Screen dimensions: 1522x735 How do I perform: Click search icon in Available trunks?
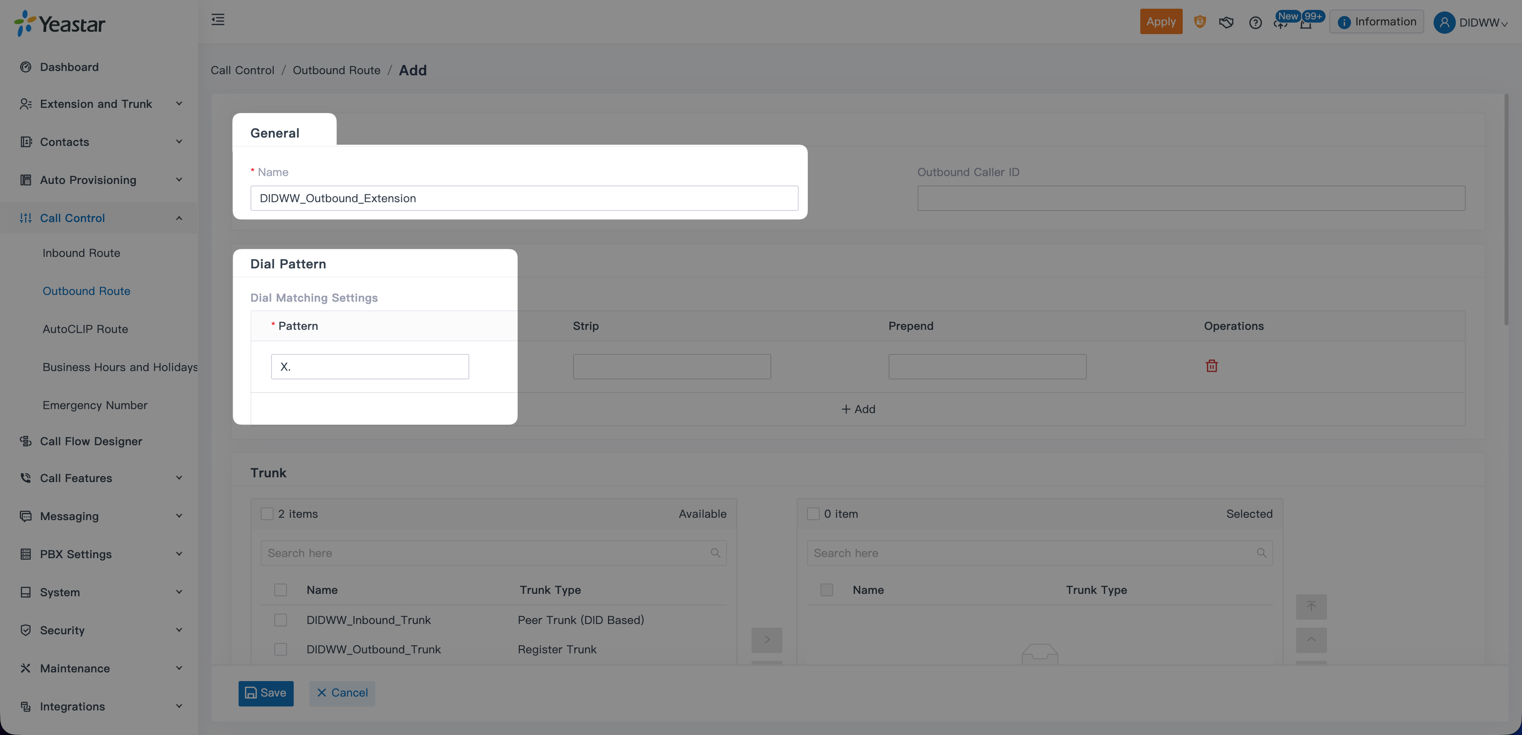tap(715, 553)
